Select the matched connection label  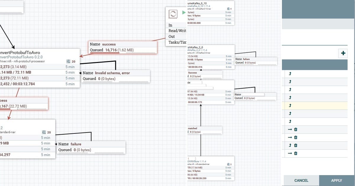tap(205, 130)
